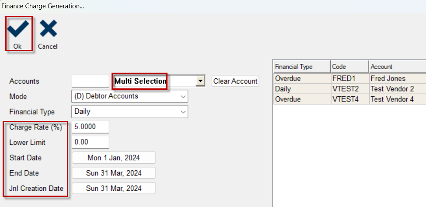
Task: Open the Start Date picker button
Action: click(114, 158)
